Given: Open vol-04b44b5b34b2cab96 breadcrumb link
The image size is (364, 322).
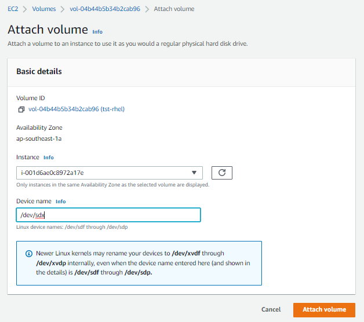Looking at the screenshot, I should point(105,9).
